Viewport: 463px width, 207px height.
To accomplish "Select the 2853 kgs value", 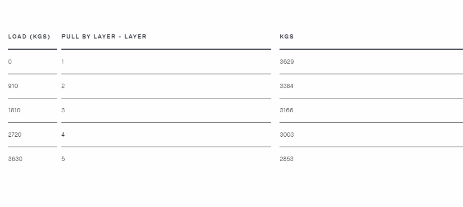I will pyautogui.click(x=286, y=159).
